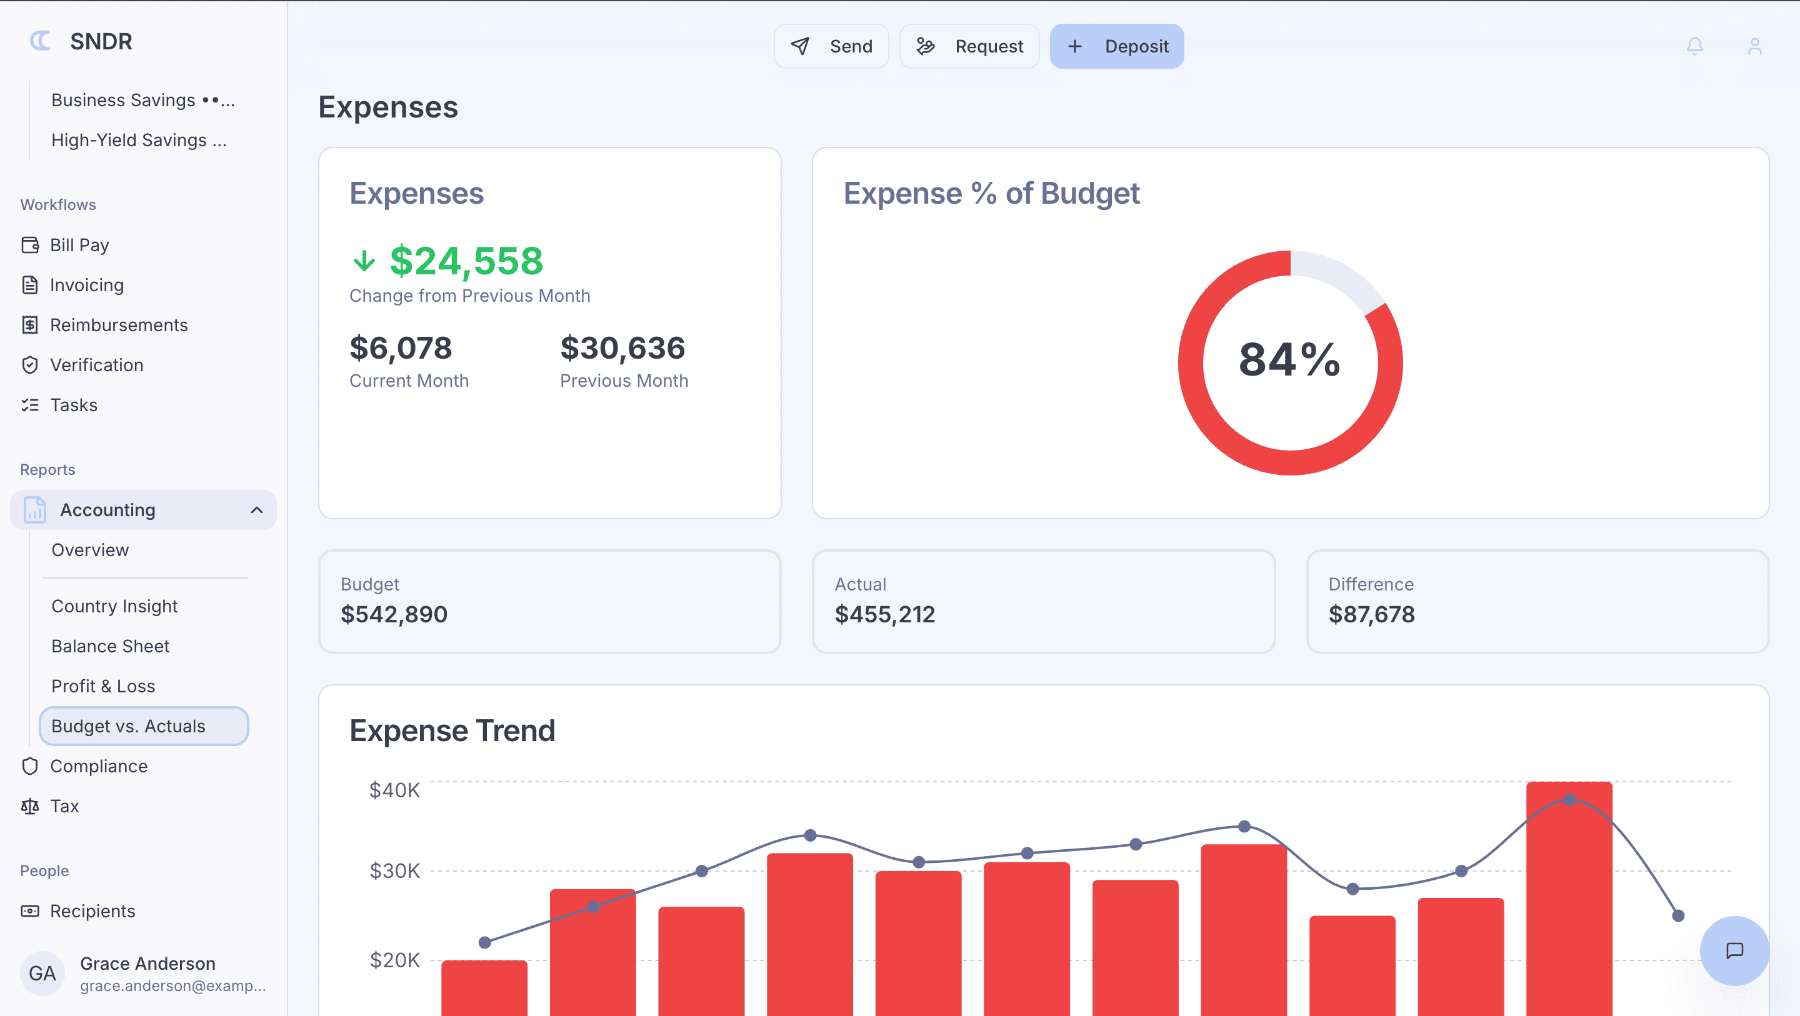Open the user profile icon
Screen dimensions: 1800x1016
pyautogui.click(x=1754, y=46)
